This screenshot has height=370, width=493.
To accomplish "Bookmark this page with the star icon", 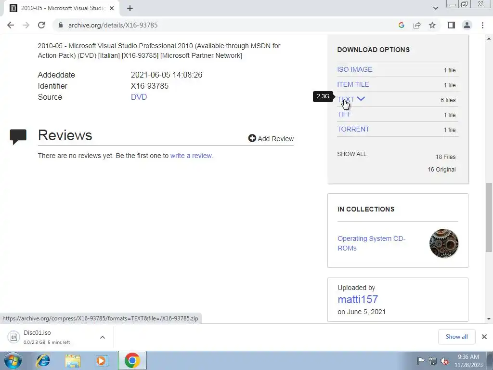I will tap(432, 25).
